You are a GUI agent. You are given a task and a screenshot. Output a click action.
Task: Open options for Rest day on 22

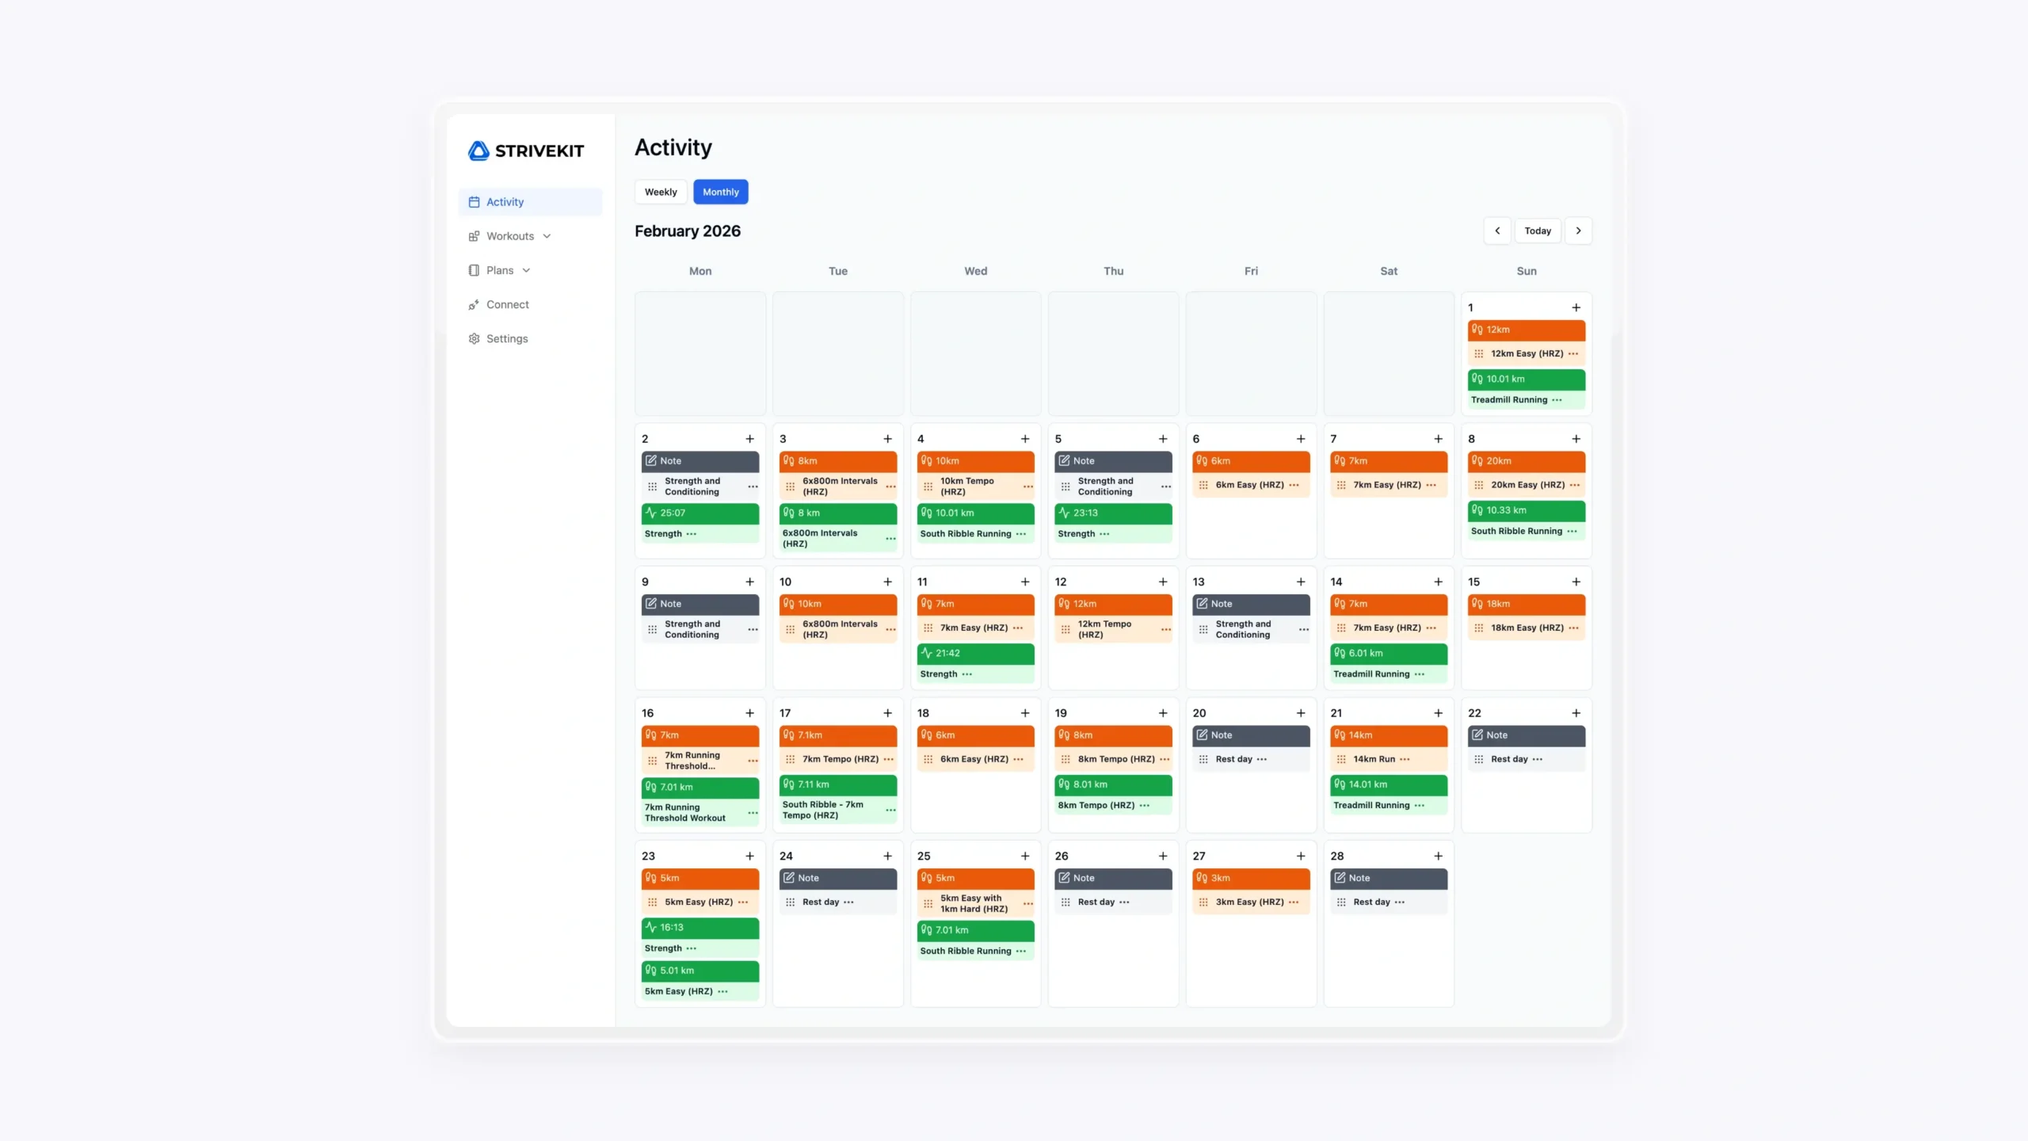click(x=1538, y=759)
